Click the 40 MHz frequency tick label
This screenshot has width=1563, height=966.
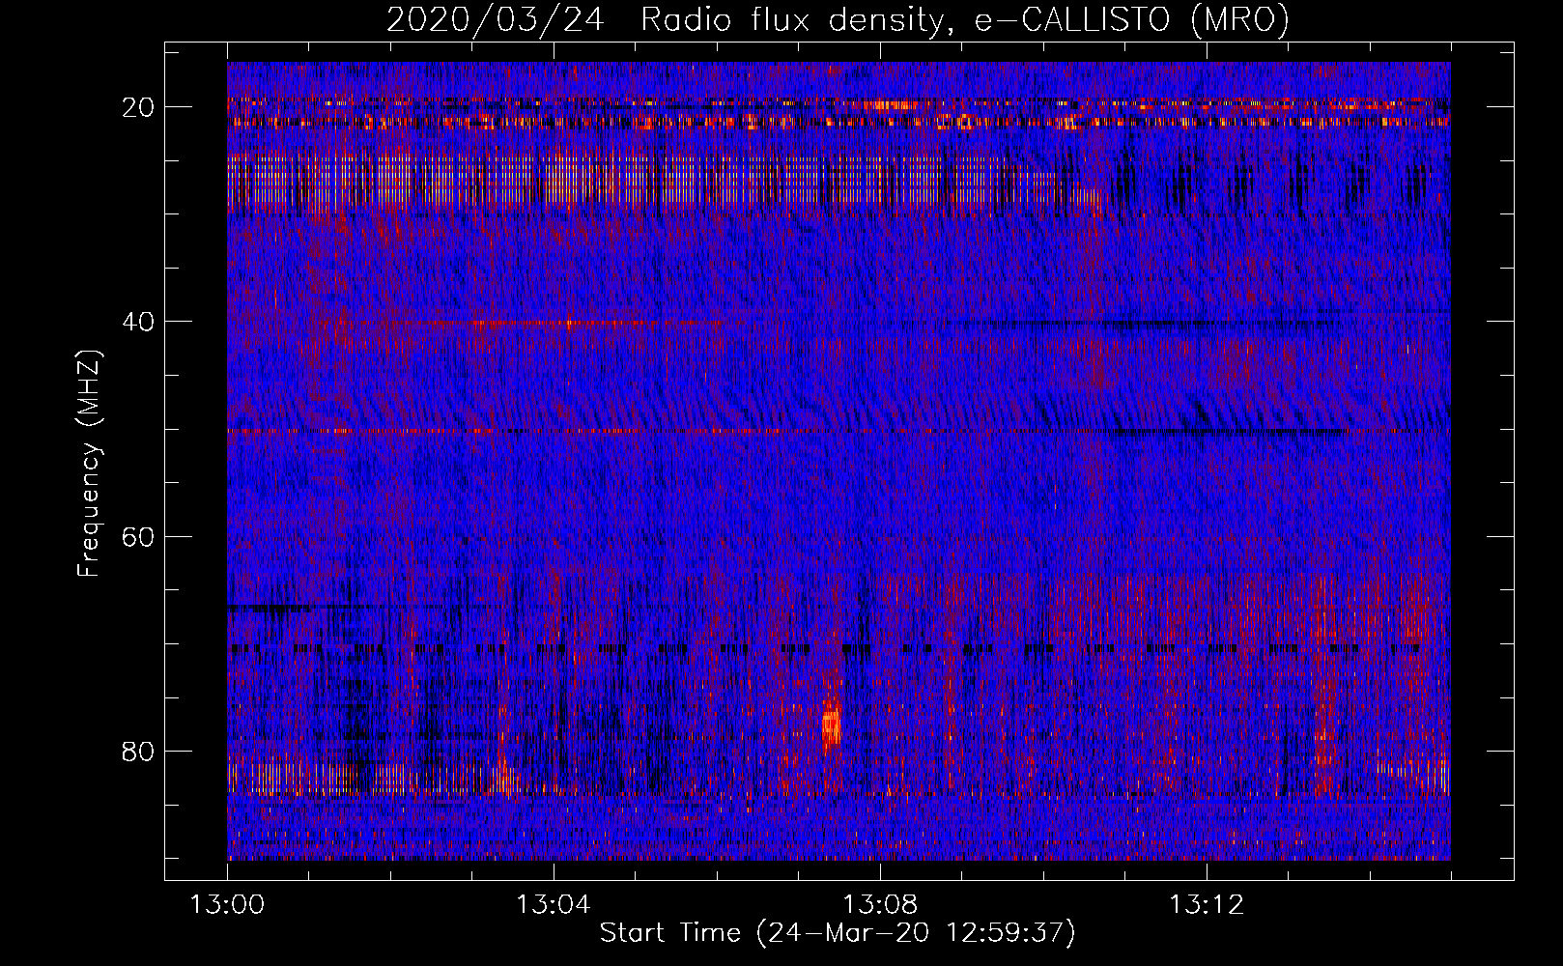(x=138, y=322)
